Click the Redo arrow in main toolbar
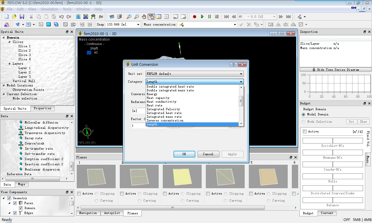Image resolution: width=372 pixels, height=223 pixels. click(x=69, y=17)
